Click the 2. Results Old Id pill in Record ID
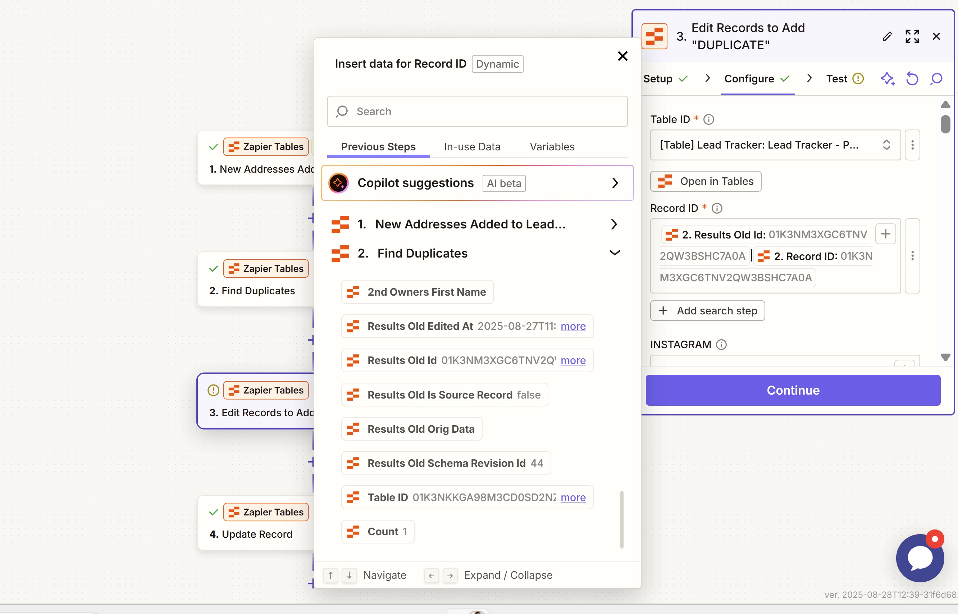This screenshot has height=614, width=958. tap(765, 235)
